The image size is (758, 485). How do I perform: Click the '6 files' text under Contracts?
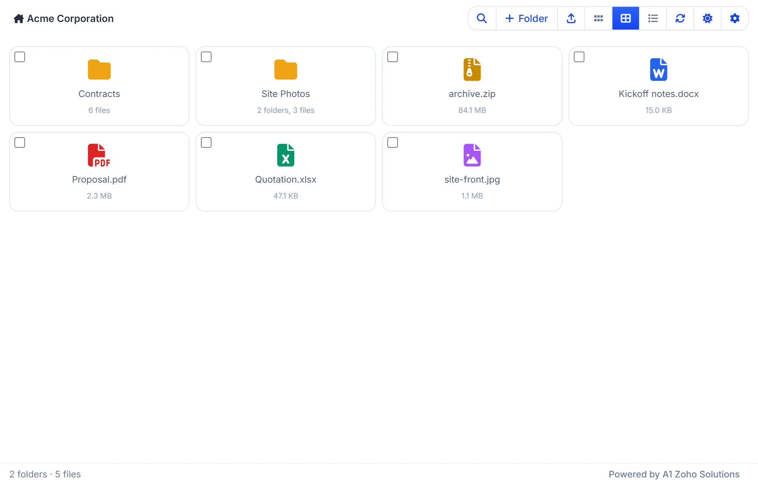coord(99,110)
